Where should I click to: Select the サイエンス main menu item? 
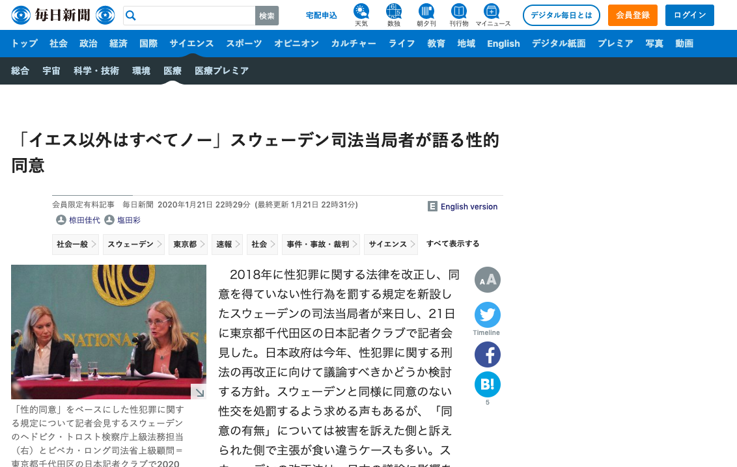[x=191, y=44]
